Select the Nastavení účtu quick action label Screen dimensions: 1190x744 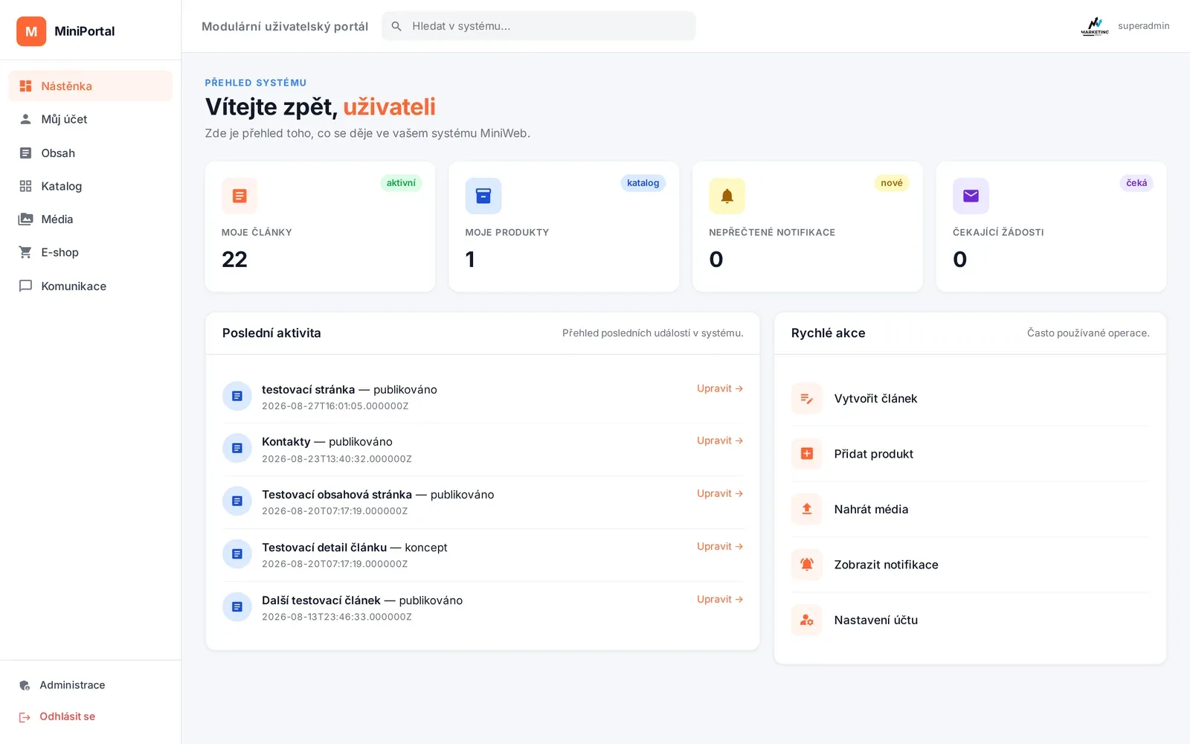(875, 620)
